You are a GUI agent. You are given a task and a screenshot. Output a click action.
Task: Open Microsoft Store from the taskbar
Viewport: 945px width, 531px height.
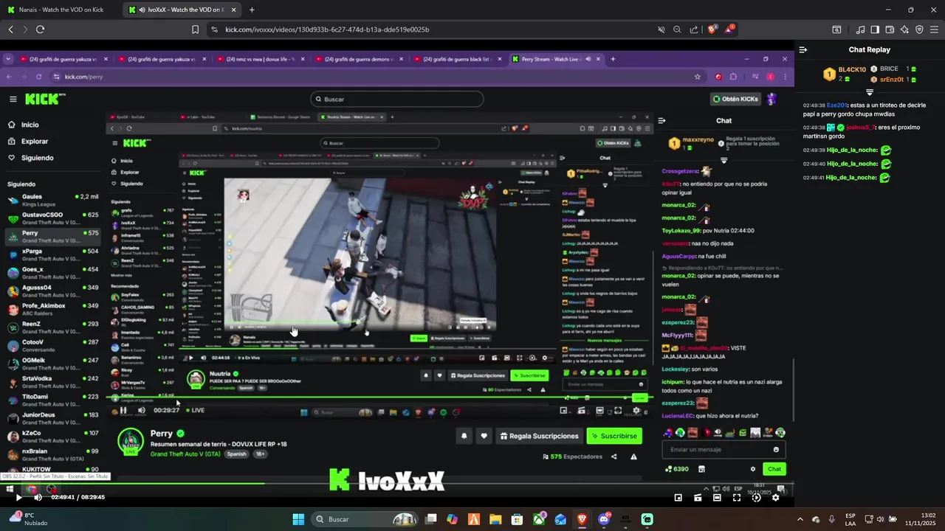coord(518,519)
